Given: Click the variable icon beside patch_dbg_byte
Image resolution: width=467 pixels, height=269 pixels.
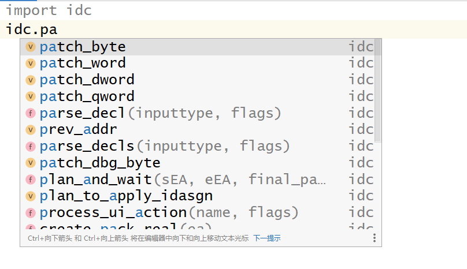Looking at the screenshot, I should 31,163.
